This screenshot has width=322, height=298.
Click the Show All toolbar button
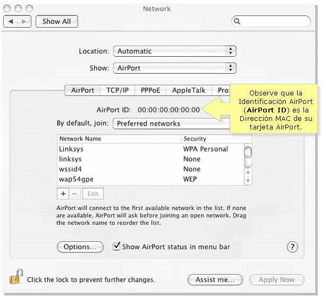tap(57, 21)
